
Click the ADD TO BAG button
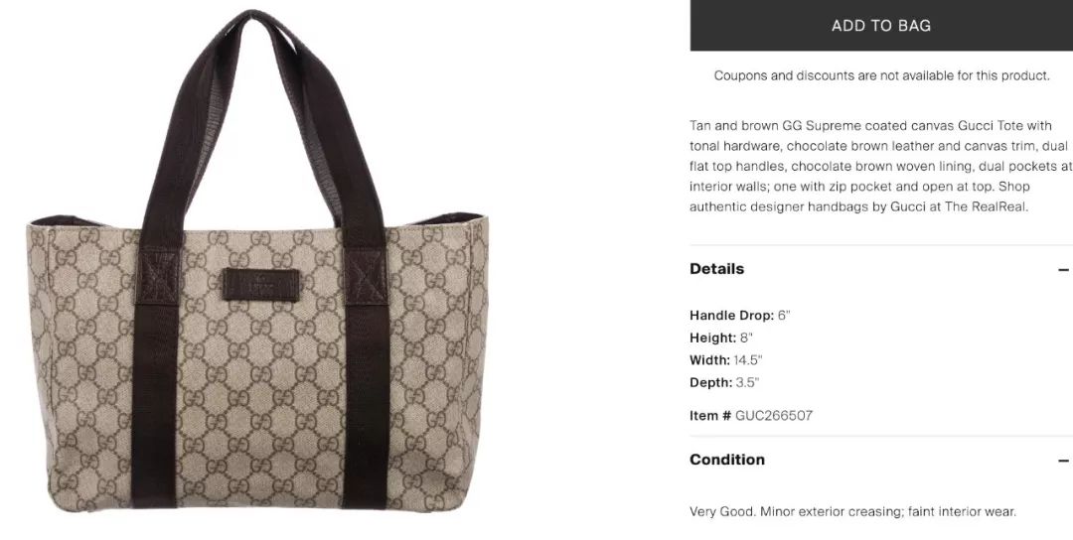[880, 25]
